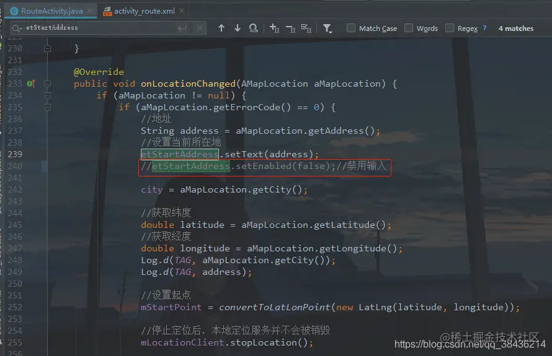Click getErrorCode() on line 235
The width and height of the screenshot is (552, 356).
252,107
